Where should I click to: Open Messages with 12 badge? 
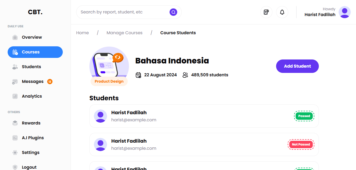33,82
